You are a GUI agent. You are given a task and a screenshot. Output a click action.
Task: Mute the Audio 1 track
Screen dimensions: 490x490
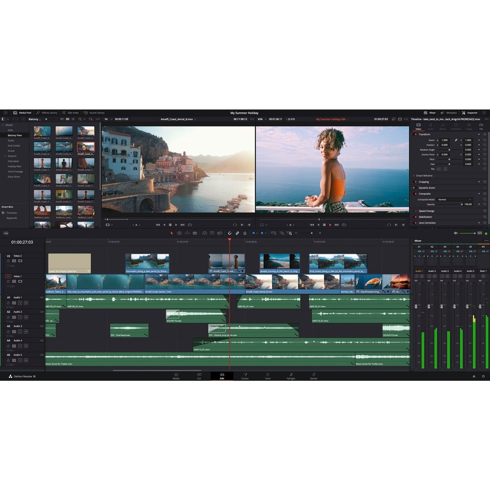pos(25,302)
